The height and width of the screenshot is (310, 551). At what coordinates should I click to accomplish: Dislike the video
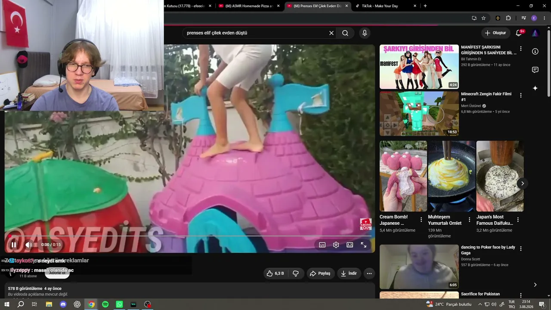coord(296,273)
